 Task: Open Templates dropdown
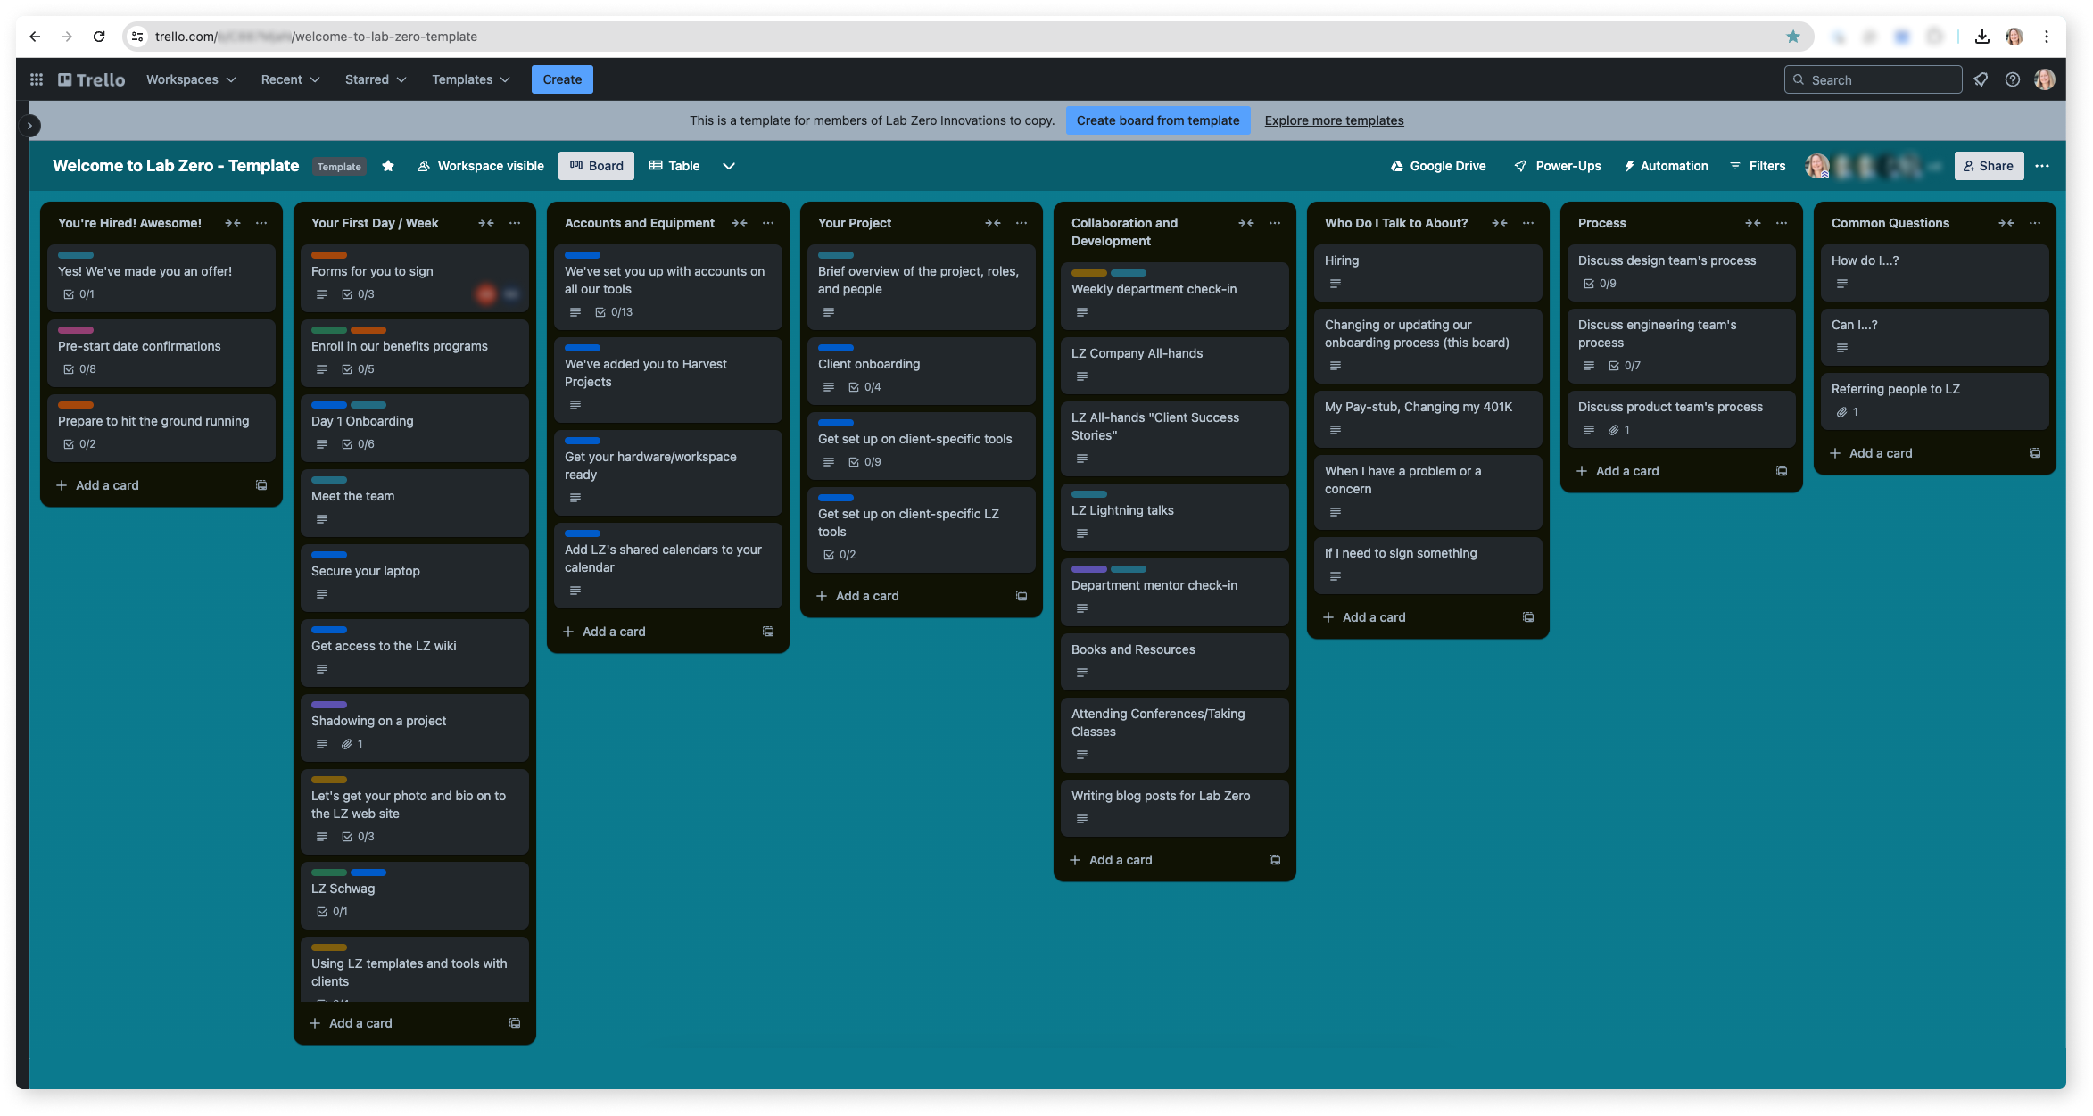coord(471,79)
